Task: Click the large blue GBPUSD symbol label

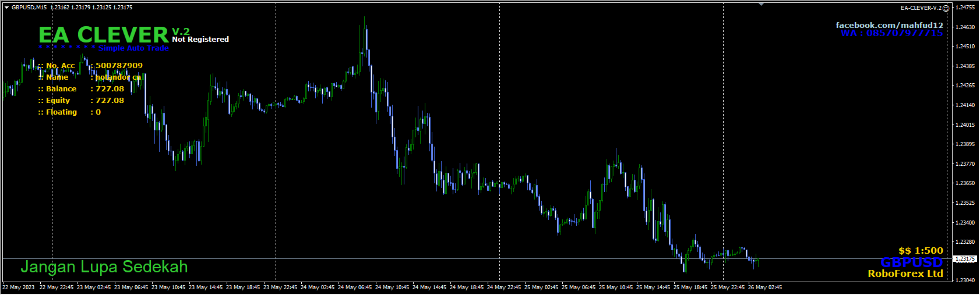Action: (911, 262)
